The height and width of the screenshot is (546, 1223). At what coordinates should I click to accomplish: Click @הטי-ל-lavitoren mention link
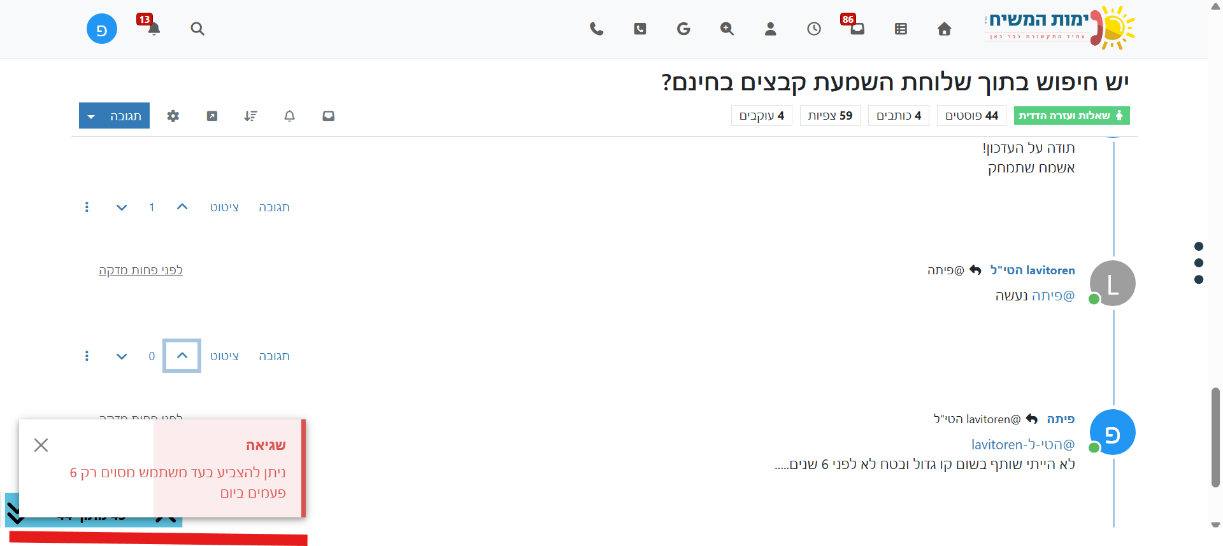pyautogui.click(x=1023, y=444)
